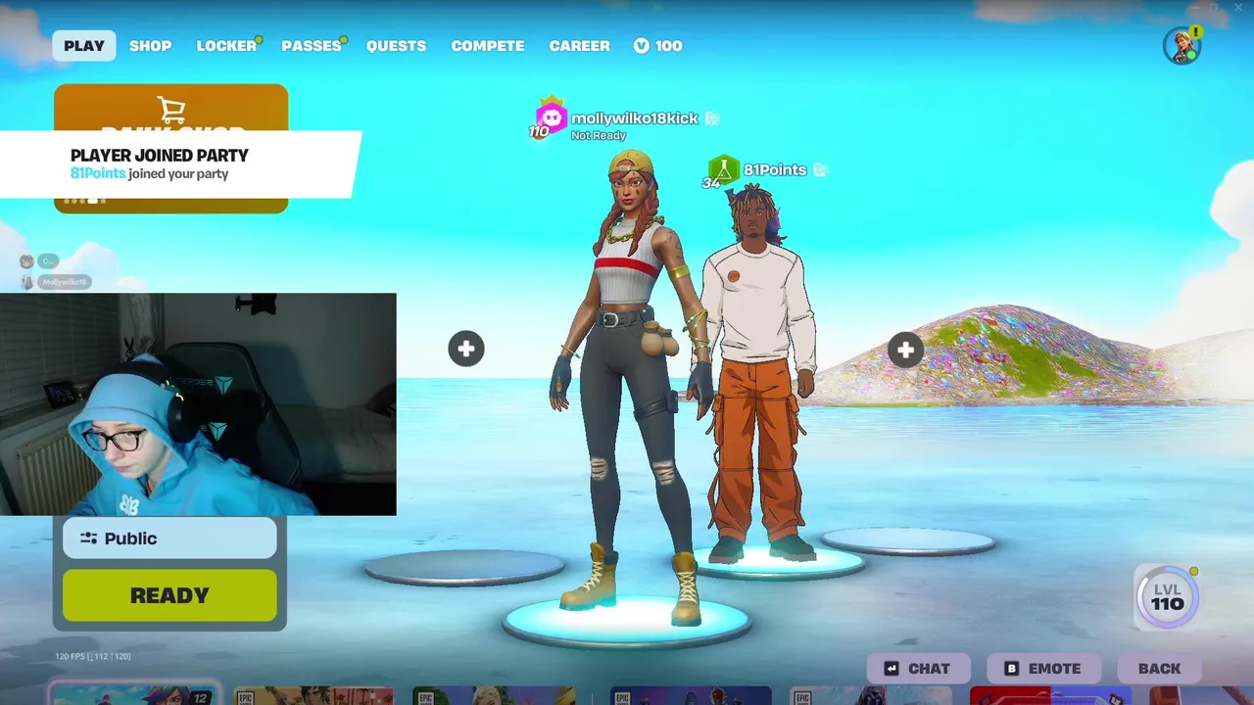Open the Public party privacy setting
Screen dimensions: 1254x705
[169, 539]
